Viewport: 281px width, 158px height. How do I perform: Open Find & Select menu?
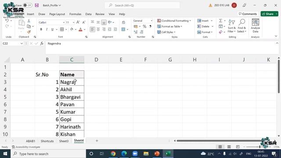pos(242,26)
